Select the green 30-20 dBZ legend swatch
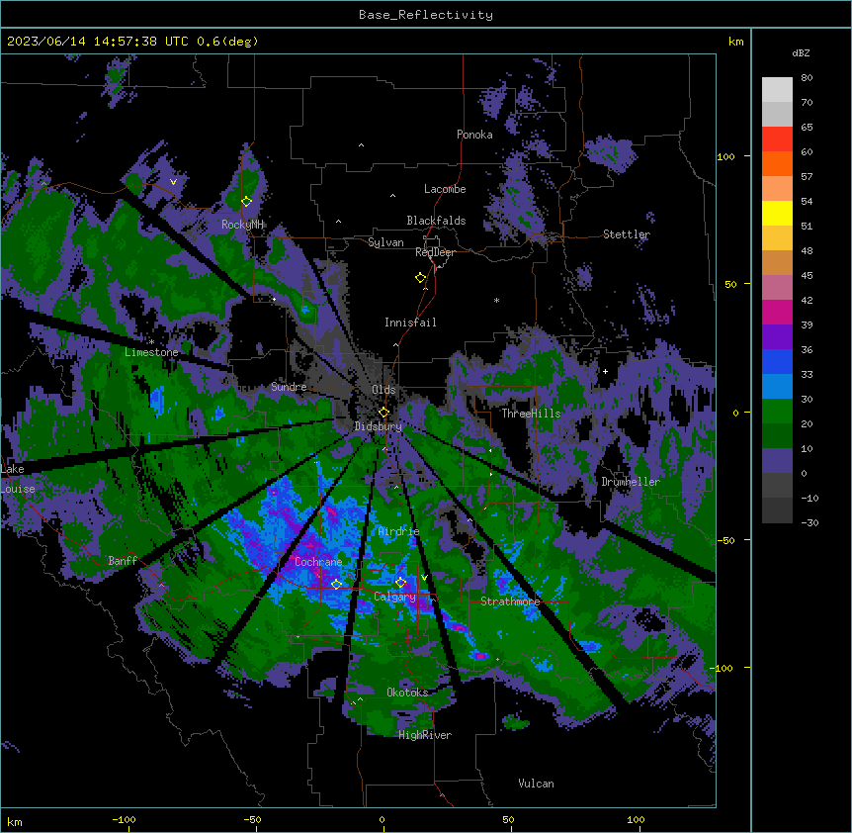Screen dimensions: 852x833 tap(777, 412)
